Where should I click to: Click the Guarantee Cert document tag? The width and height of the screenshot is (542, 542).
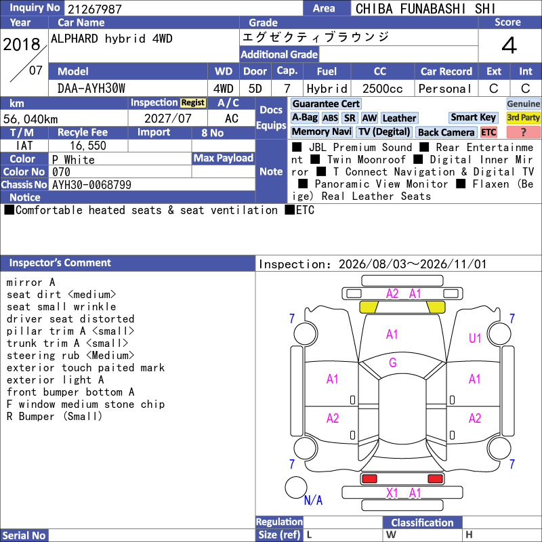326,104
